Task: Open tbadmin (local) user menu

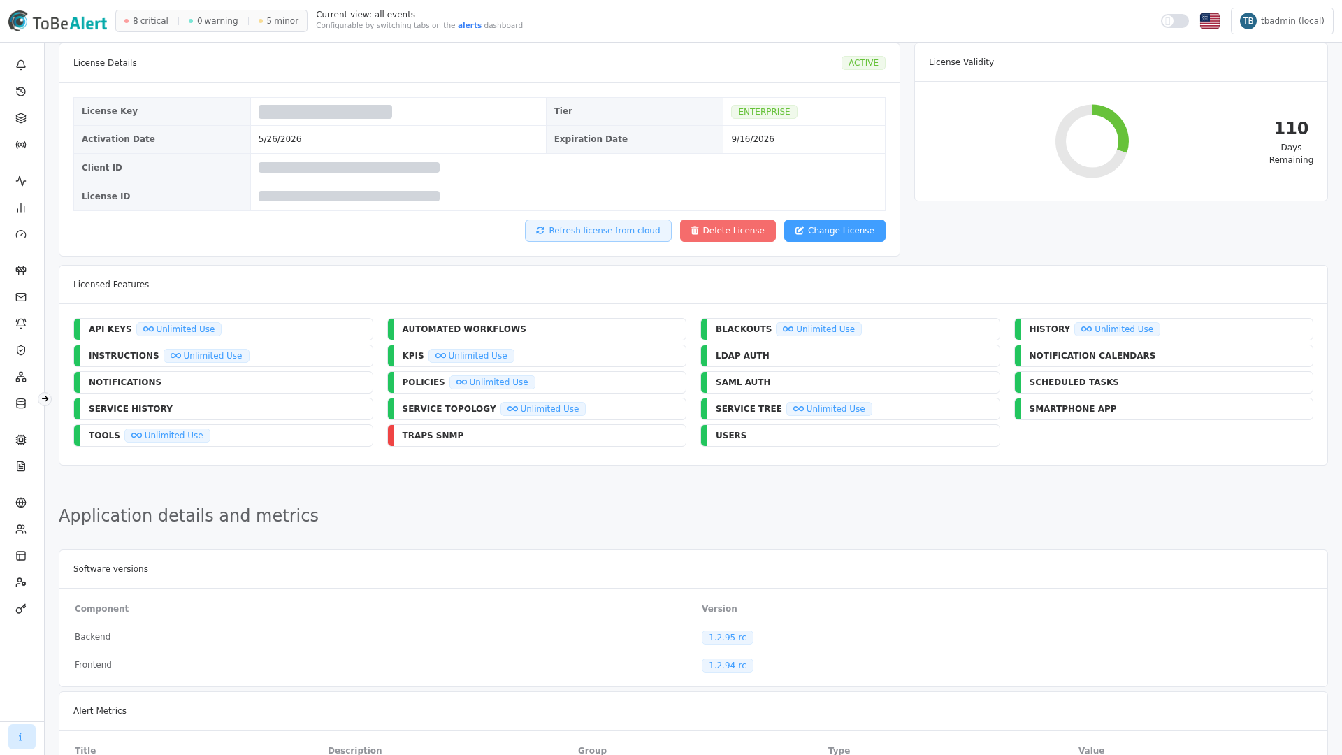Action: click(1282, 21)
